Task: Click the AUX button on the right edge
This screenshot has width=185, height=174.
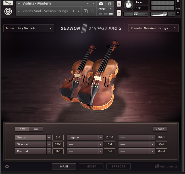Action: point(178,9)
